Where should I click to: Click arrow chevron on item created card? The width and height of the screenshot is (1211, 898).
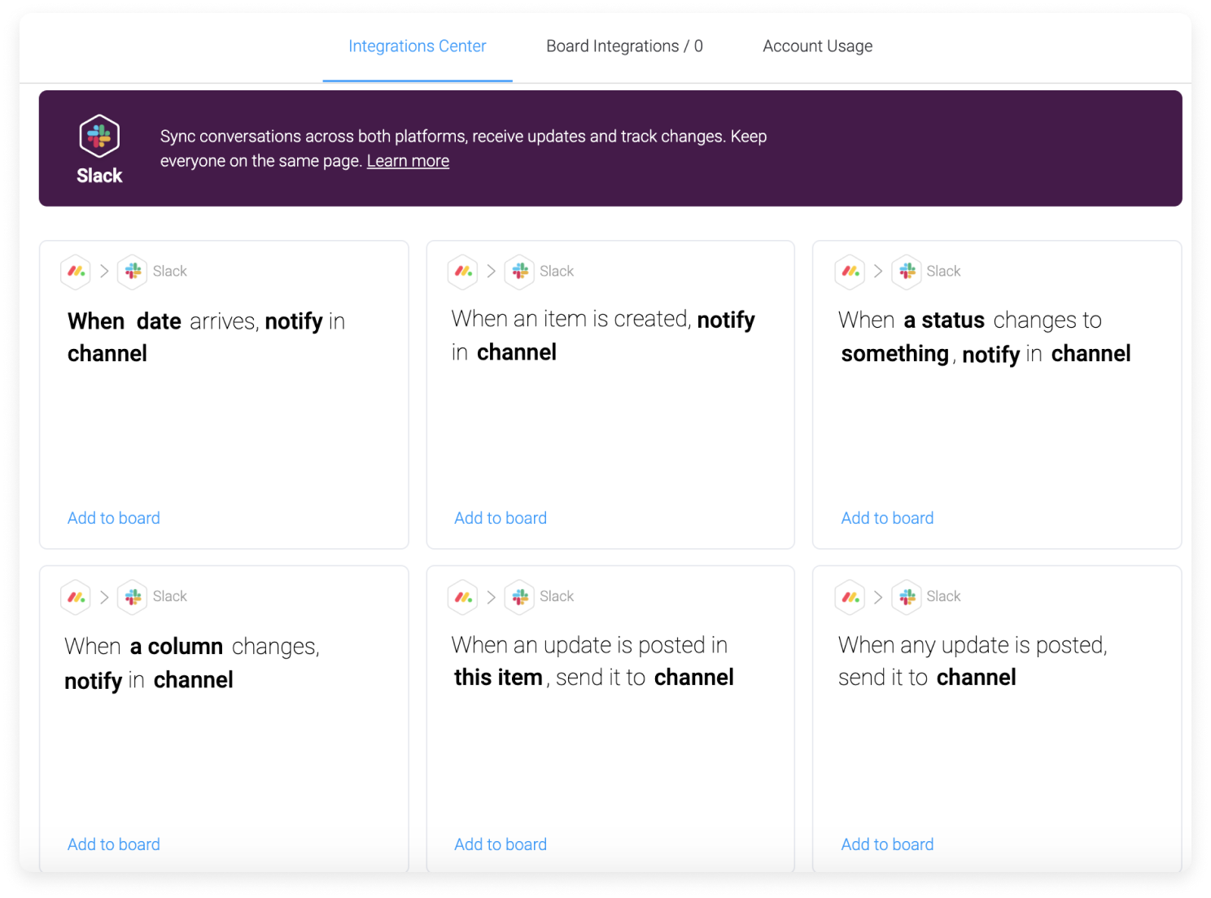click(492, 272)
